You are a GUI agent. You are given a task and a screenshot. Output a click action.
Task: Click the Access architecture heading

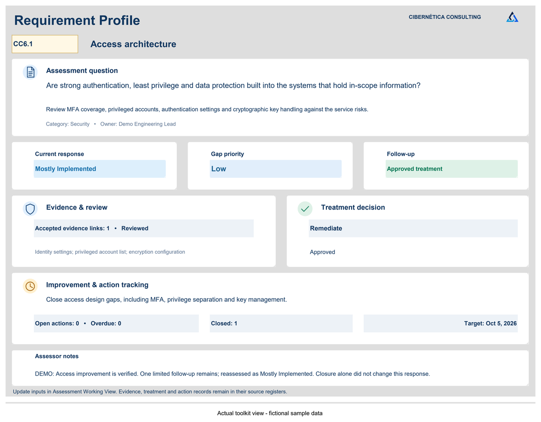pos(133,44)
